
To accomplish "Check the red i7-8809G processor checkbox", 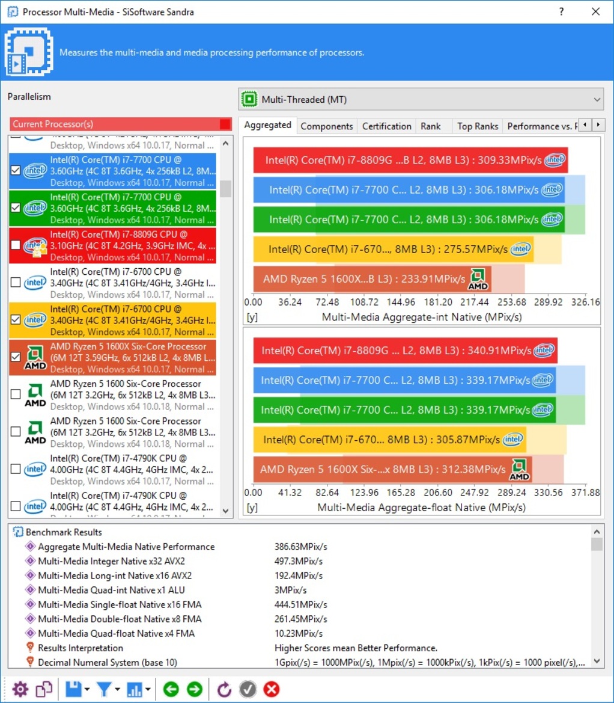I will 16,245.
